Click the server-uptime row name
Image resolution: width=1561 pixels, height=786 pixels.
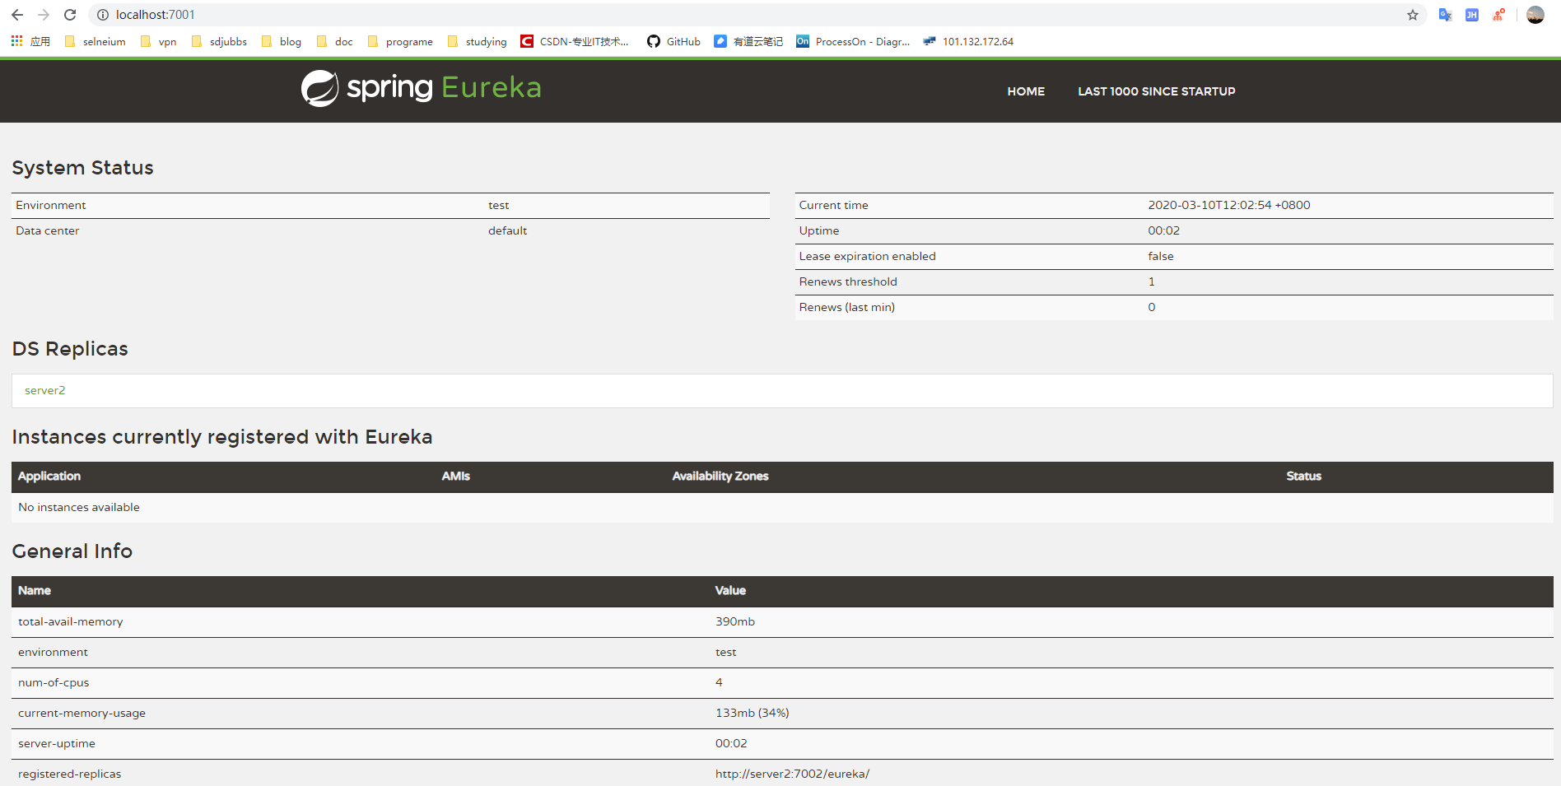click(x=57, y=743)
